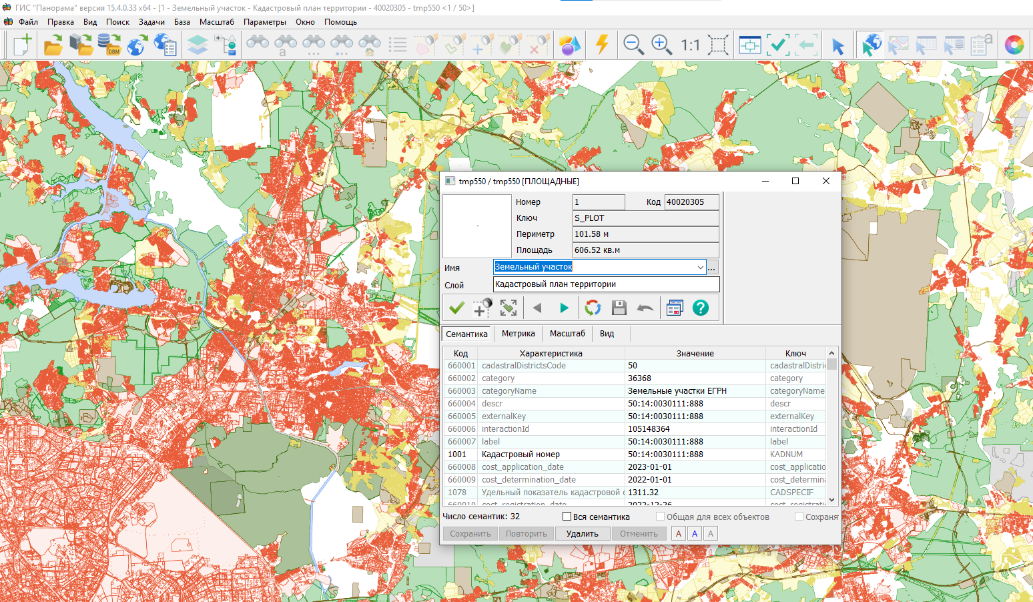1033x602 pixels.
Task: Open ellipsis button beside Имя field
Action: [x=712, y=267]
